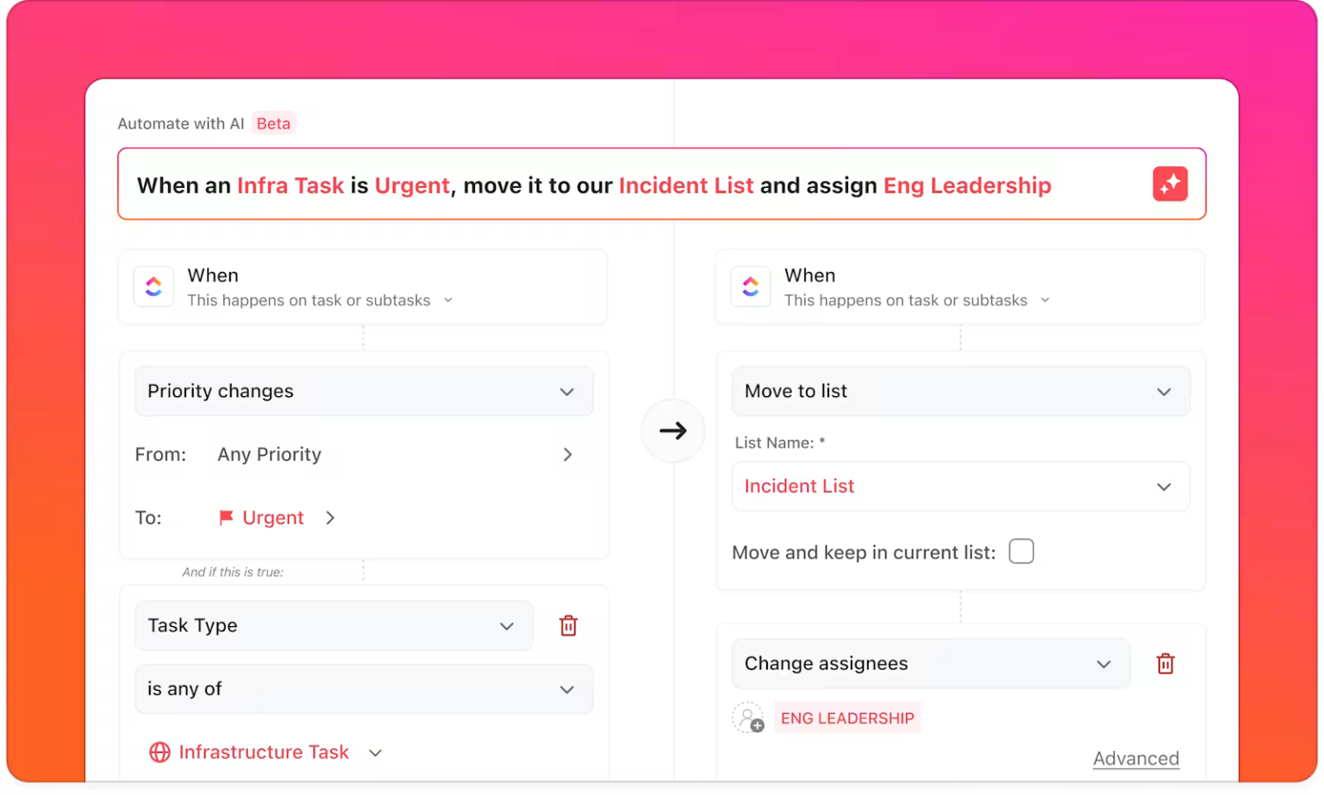Delete the Task Type condition via trash icon
Screen dimensions: 1324x795
[x=568, y=625]
